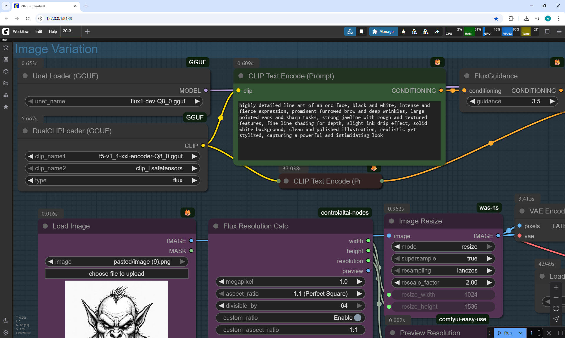This screenshot has width=565, height=338.
Task: Toggle custom_ratio Enable switch
Action: 358,318
